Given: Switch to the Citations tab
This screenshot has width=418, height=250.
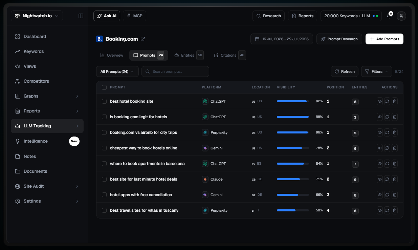Looking at the screenshot, I should [x=230, y=55].
